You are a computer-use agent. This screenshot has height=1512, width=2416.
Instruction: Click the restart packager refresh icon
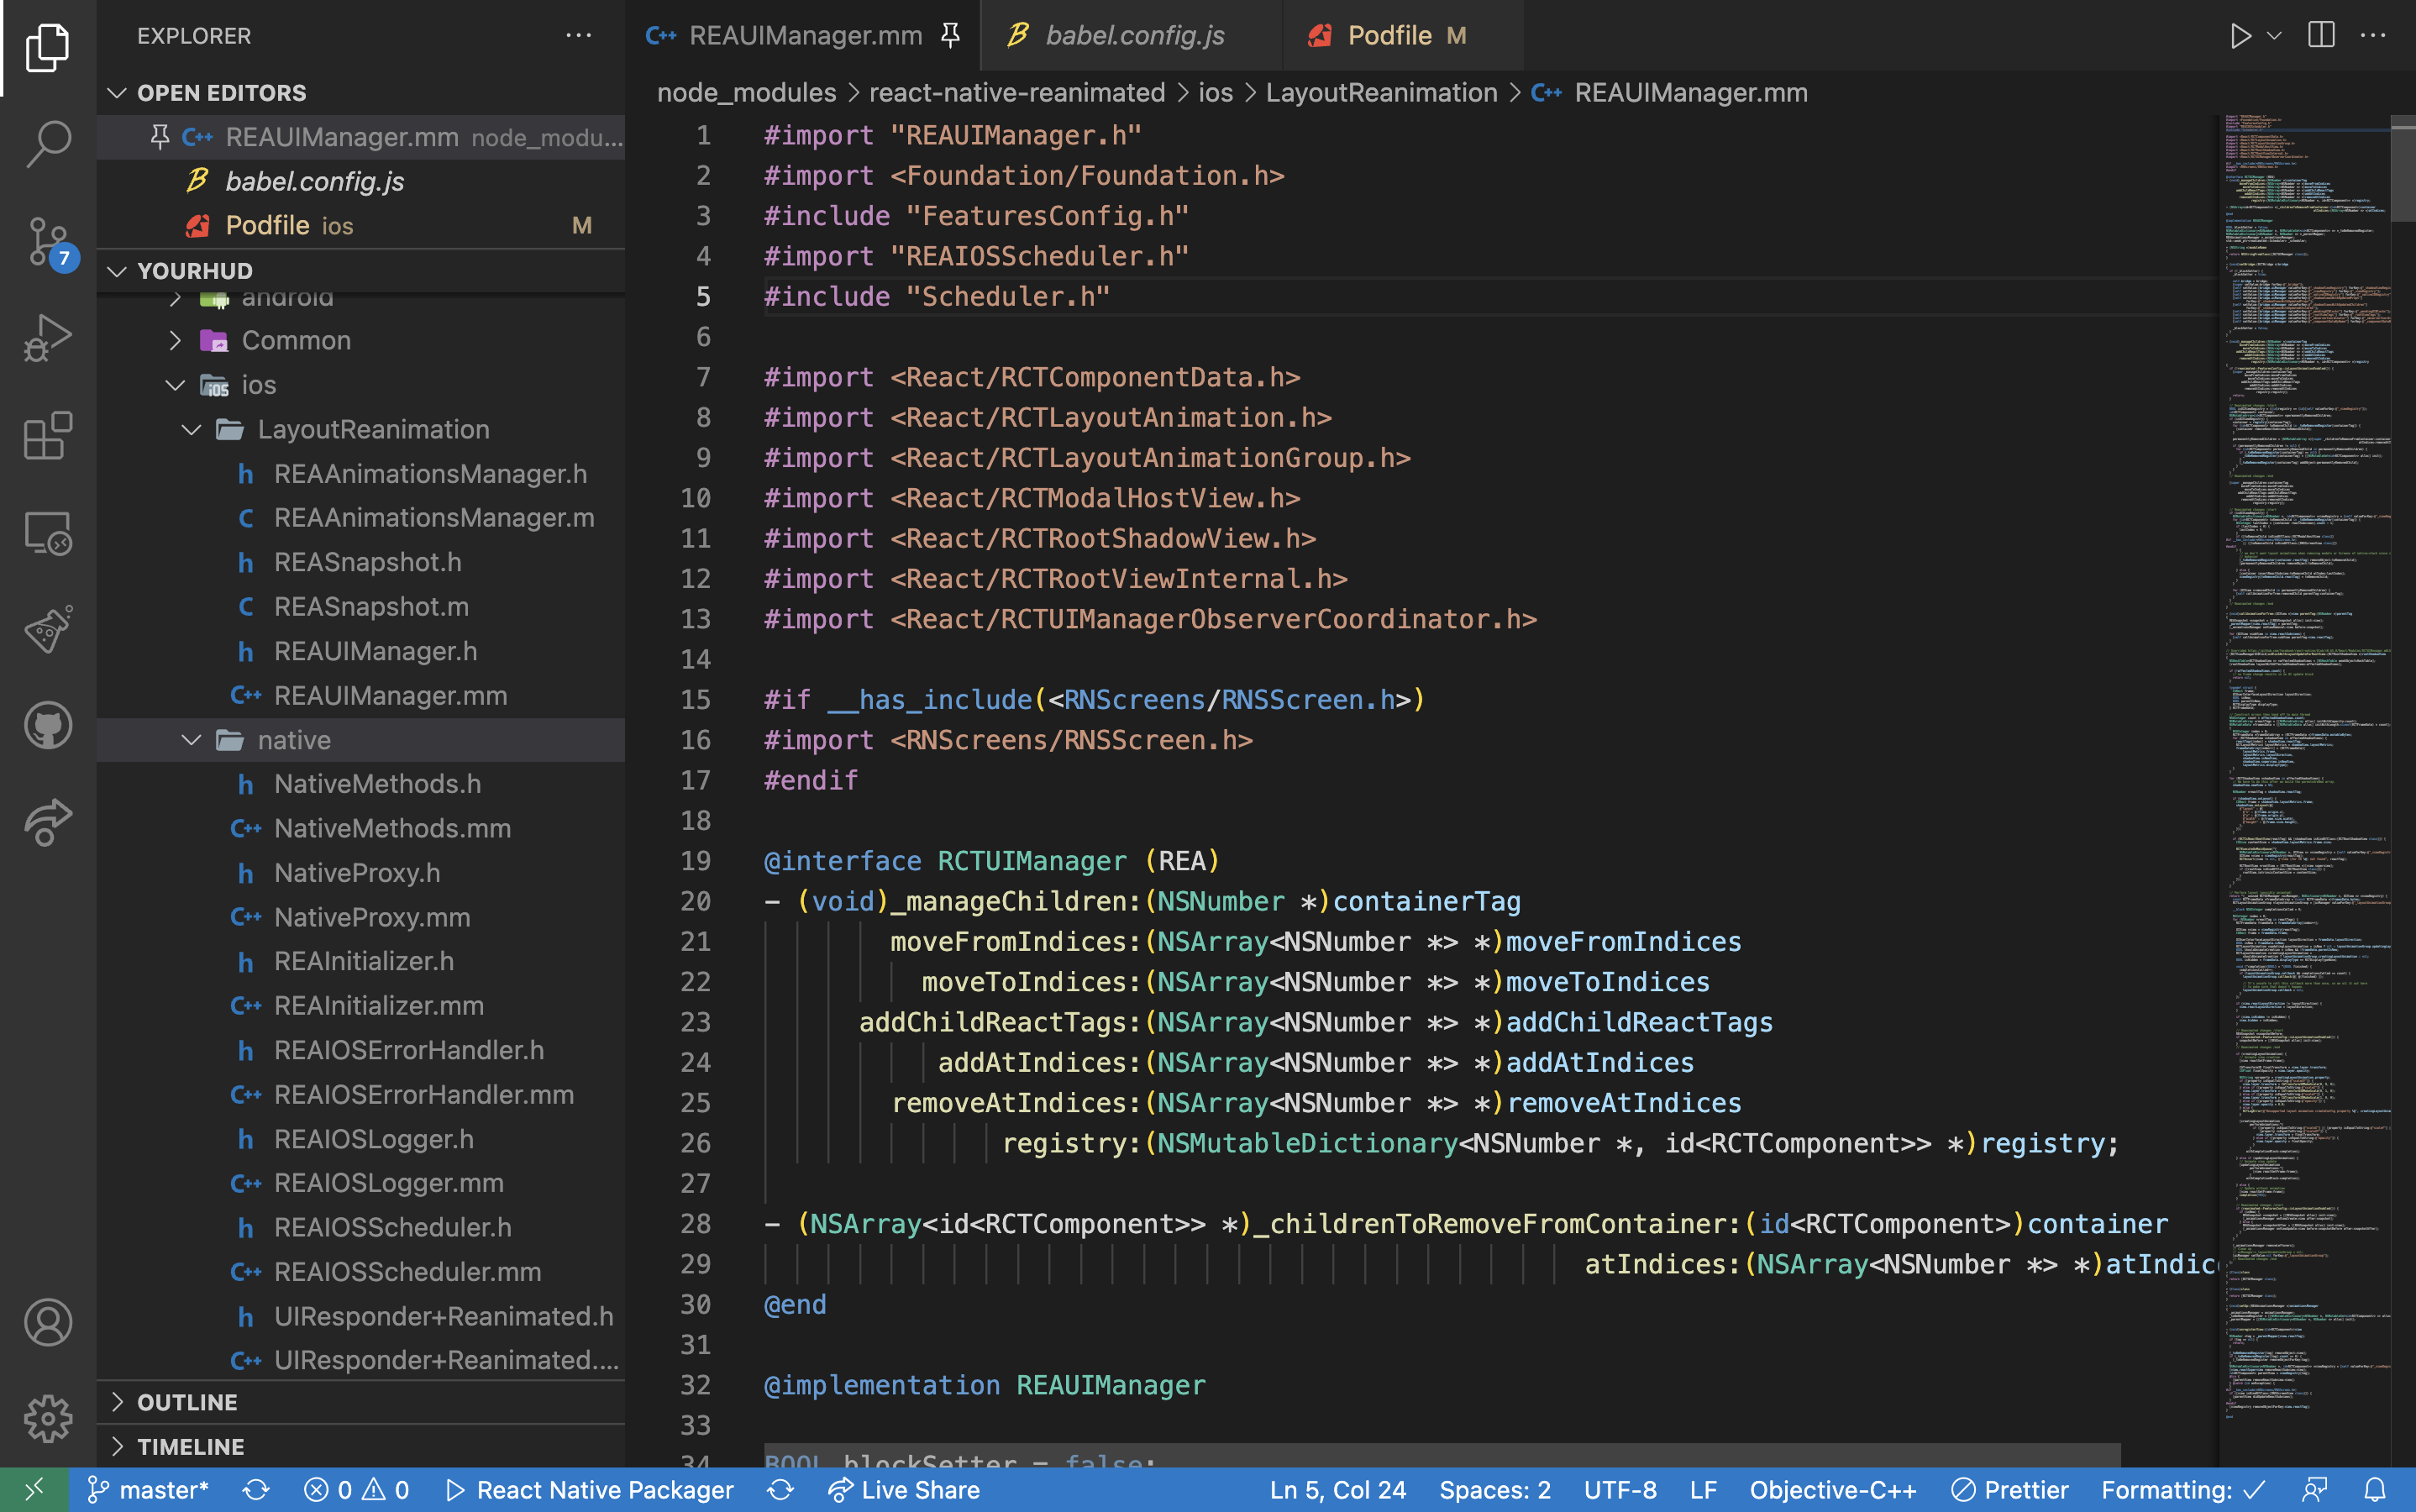click(781, 1490)
